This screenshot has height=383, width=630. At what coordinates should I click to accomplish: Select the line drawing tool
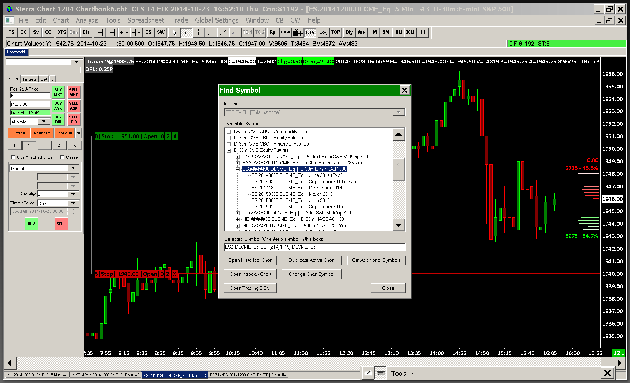point(211,32)
